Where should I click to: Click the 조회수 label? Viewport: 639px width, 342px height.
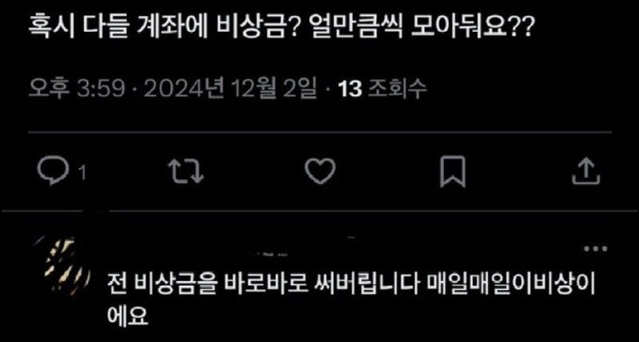click(x=397, y=89)
